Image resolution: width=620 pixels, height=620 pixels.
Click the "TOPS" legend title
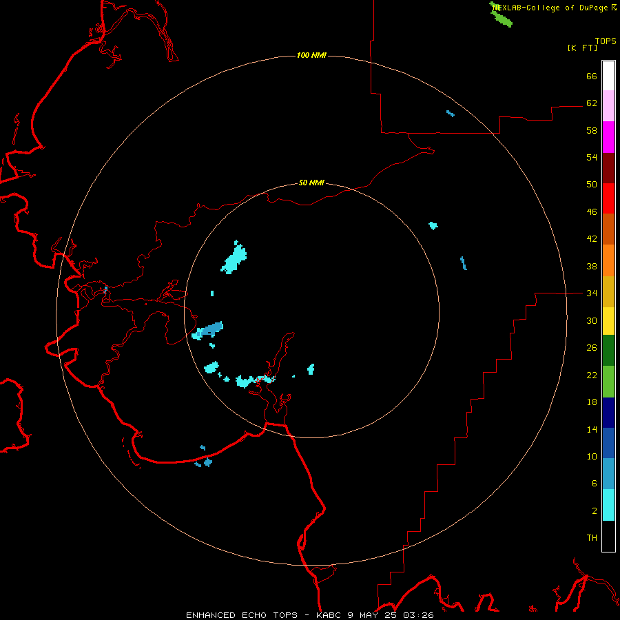coord(606,41)
